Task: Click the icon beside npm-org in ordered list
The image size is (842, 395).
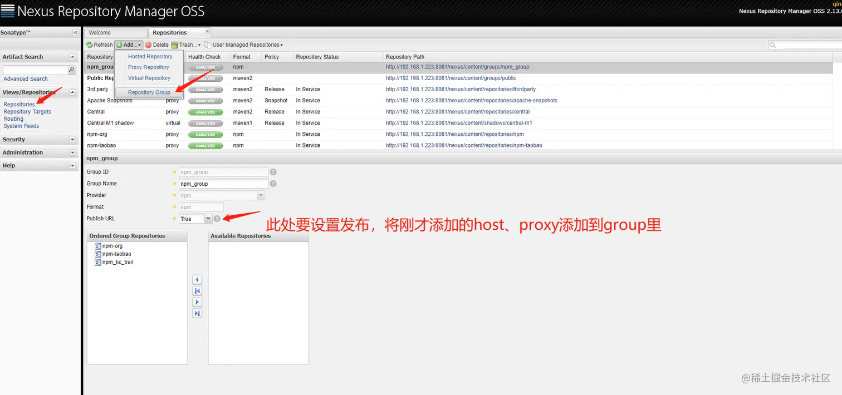Action: [x=97, y=246]
